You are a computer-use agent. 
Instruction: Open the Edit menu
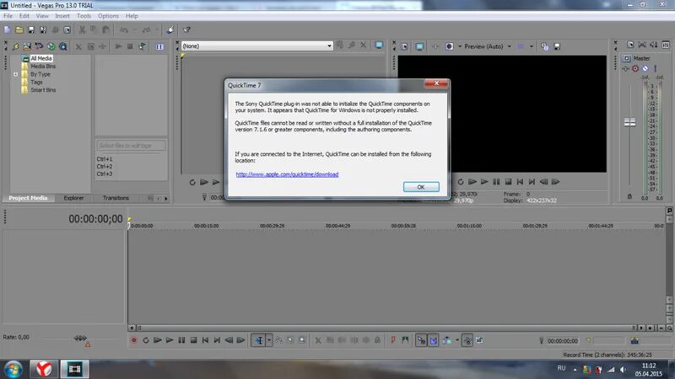coord(24,16)
